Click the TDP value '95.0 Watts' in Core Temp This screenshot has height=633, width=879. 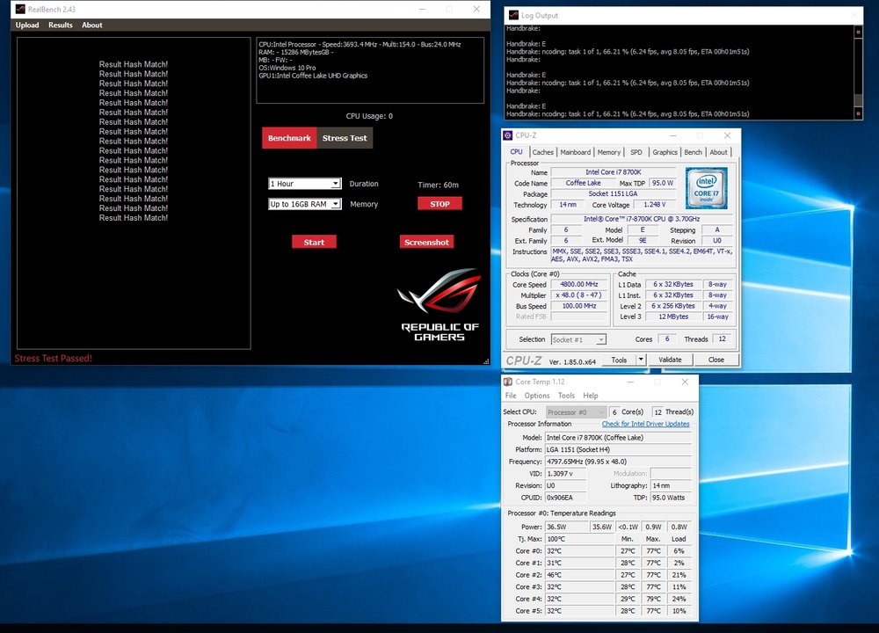point(671,498)
